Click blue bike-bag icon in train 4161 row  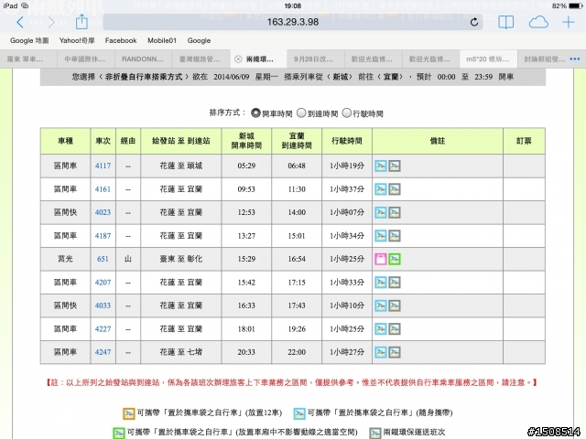[381, 189]
